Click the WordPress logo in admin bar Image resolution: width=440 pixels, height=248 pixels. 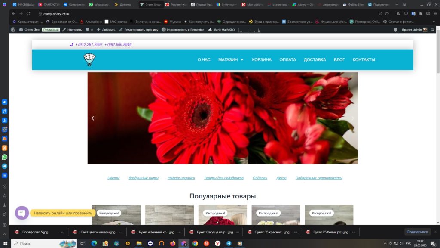[x=13, y=30]
